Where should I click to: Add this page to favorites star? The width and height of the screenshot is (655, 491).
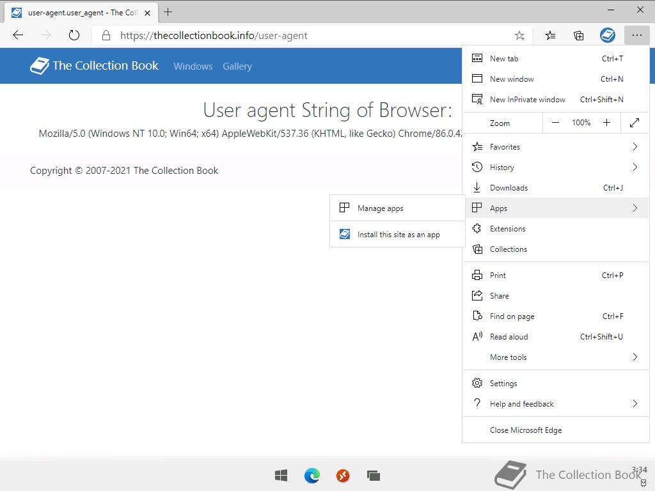[519, 36]
